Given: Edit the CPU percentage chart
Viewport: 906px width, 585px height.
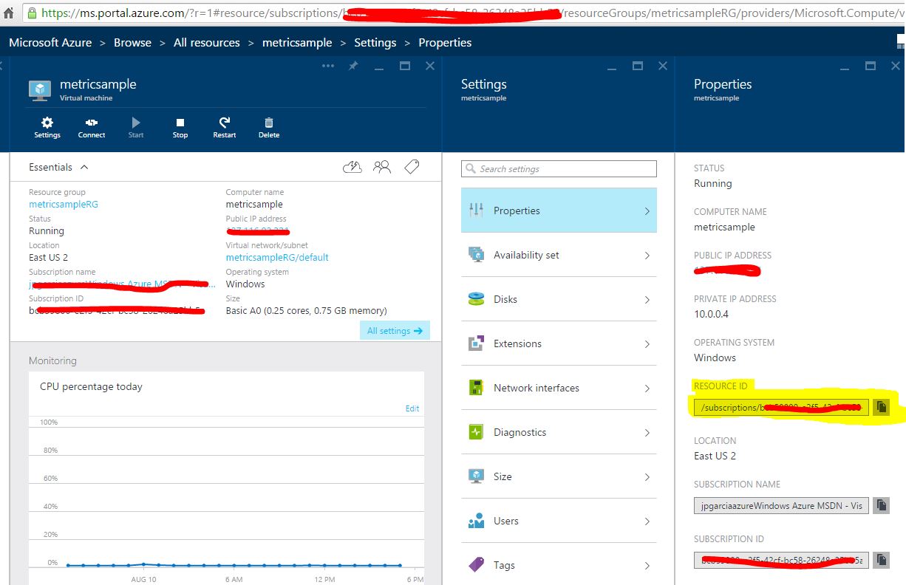Looking at the screenshot, I should coord(412,408).
